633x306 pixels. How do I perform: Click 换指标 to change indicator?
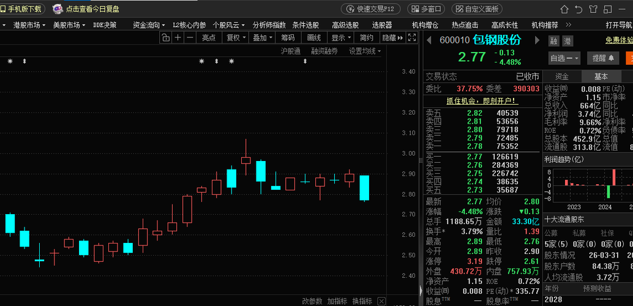(x=362, y=301)
